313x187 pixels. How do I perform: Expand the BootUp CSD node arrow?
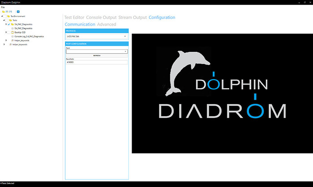click(6, 32)
